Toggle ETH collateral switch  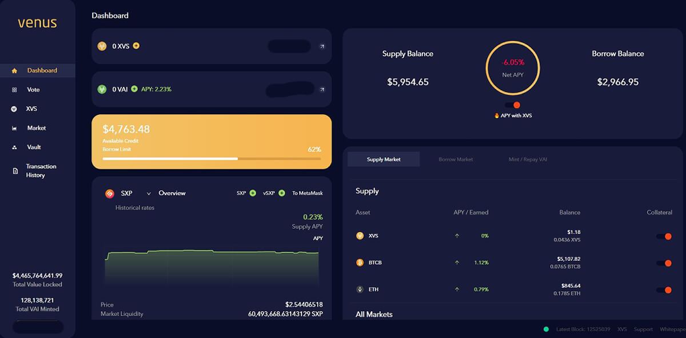[664, 290]
